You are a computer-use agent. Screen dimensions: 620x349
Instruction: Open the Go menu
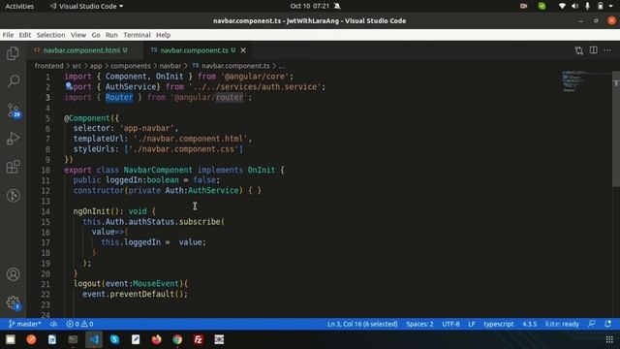point(96,35)
